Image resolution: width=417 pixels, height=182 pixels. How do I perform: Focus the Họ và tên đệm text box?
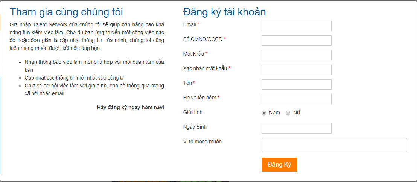pyautogui.click(x=297, y=99)
